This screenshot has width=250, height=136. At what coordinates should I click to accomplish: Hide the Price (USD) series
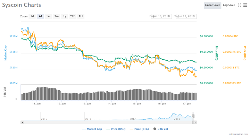(116, 129)
